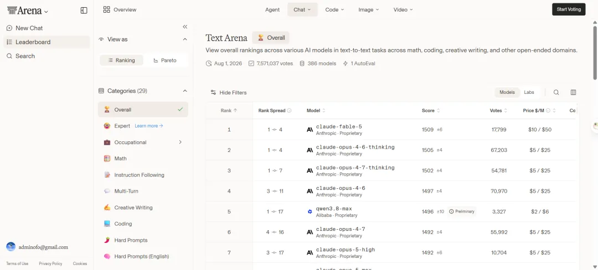Click the Hard Prompts chili icon

tap(107, 240)
